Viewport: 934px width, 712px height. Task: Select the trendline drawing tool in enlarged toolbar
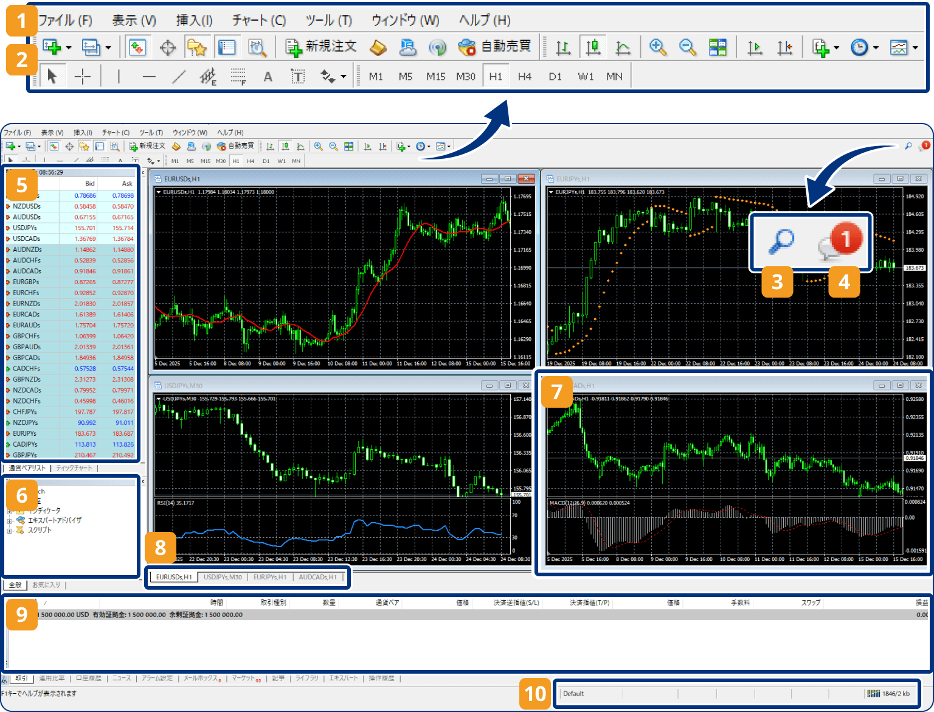179,77
